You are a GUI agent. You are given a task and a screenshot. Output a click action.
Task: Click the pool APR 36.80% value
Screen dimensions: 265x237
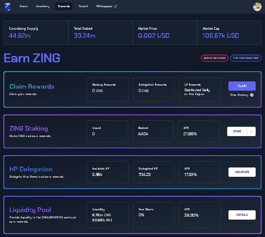coord(191,215)
